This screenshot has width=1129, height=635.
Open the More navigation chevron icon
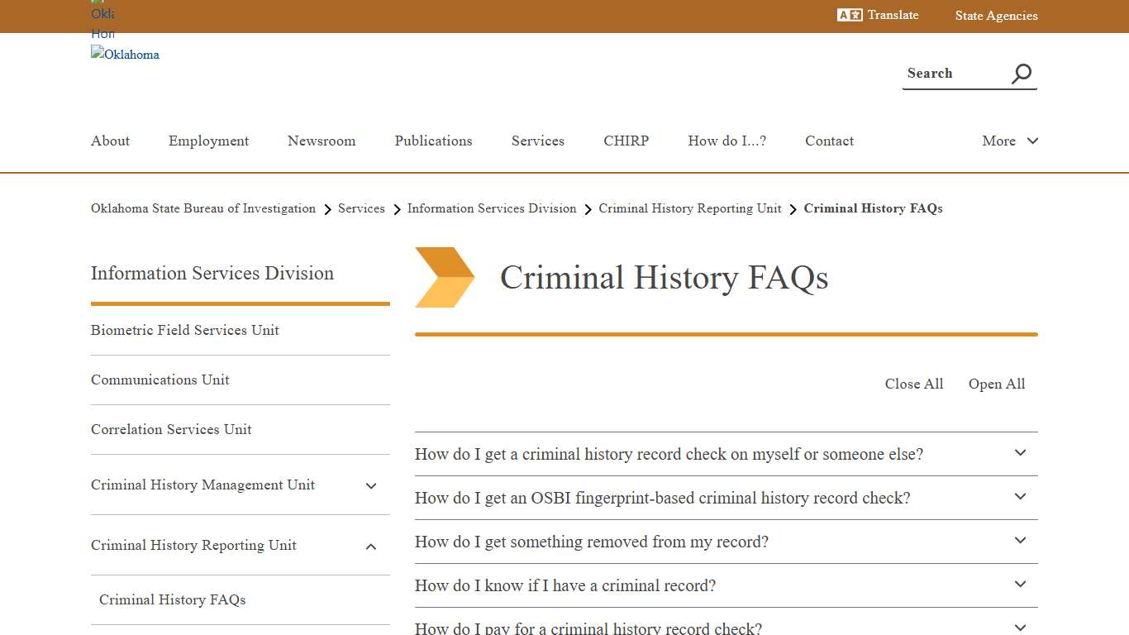(x=1032, y=141)
